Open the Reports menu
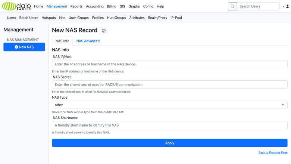The width and height of the screenshot is (291, 164). click(76, 6)
